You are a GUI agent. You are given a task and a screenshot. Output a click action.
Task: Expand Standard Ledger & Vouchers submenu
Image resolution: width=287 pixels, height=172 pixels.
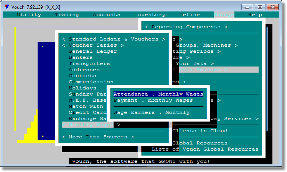(114, 39)
